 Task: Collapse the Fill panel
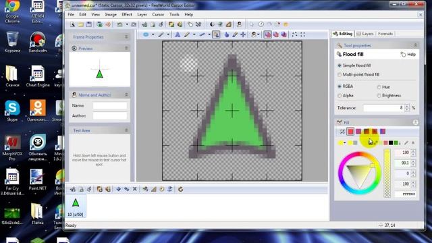[x=415, y=122]
